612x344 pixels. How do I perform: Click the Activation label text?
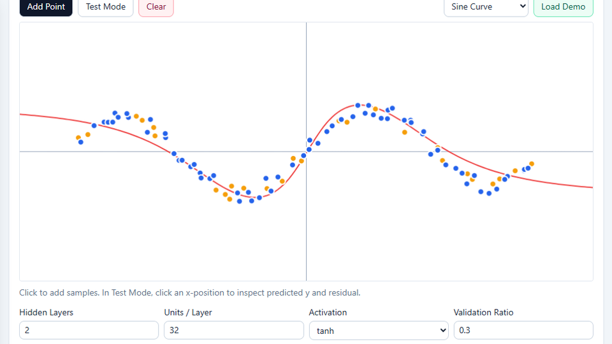328,312
